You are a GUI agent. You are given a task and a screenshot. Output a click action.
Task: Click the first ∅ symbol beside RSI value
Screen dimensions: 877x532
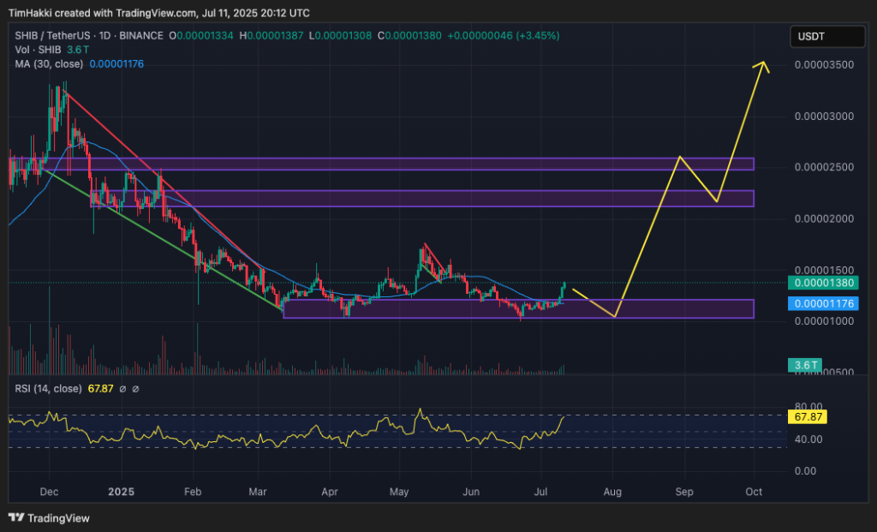(x=122, y=389)
